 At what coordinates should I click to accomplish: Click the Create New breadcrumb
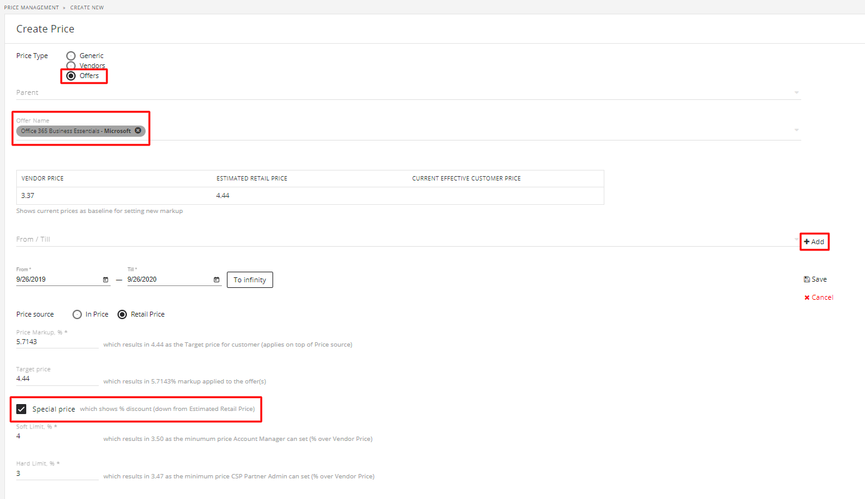[87, 7]
